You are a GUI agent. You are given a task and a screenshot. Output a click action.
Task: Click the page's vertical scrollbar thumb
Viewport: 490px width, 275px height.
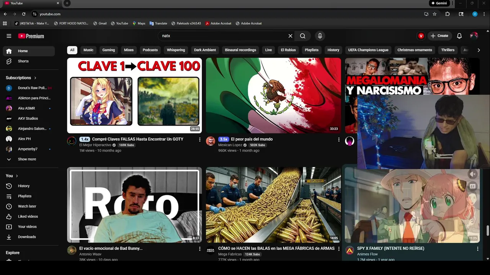point(488,231)
